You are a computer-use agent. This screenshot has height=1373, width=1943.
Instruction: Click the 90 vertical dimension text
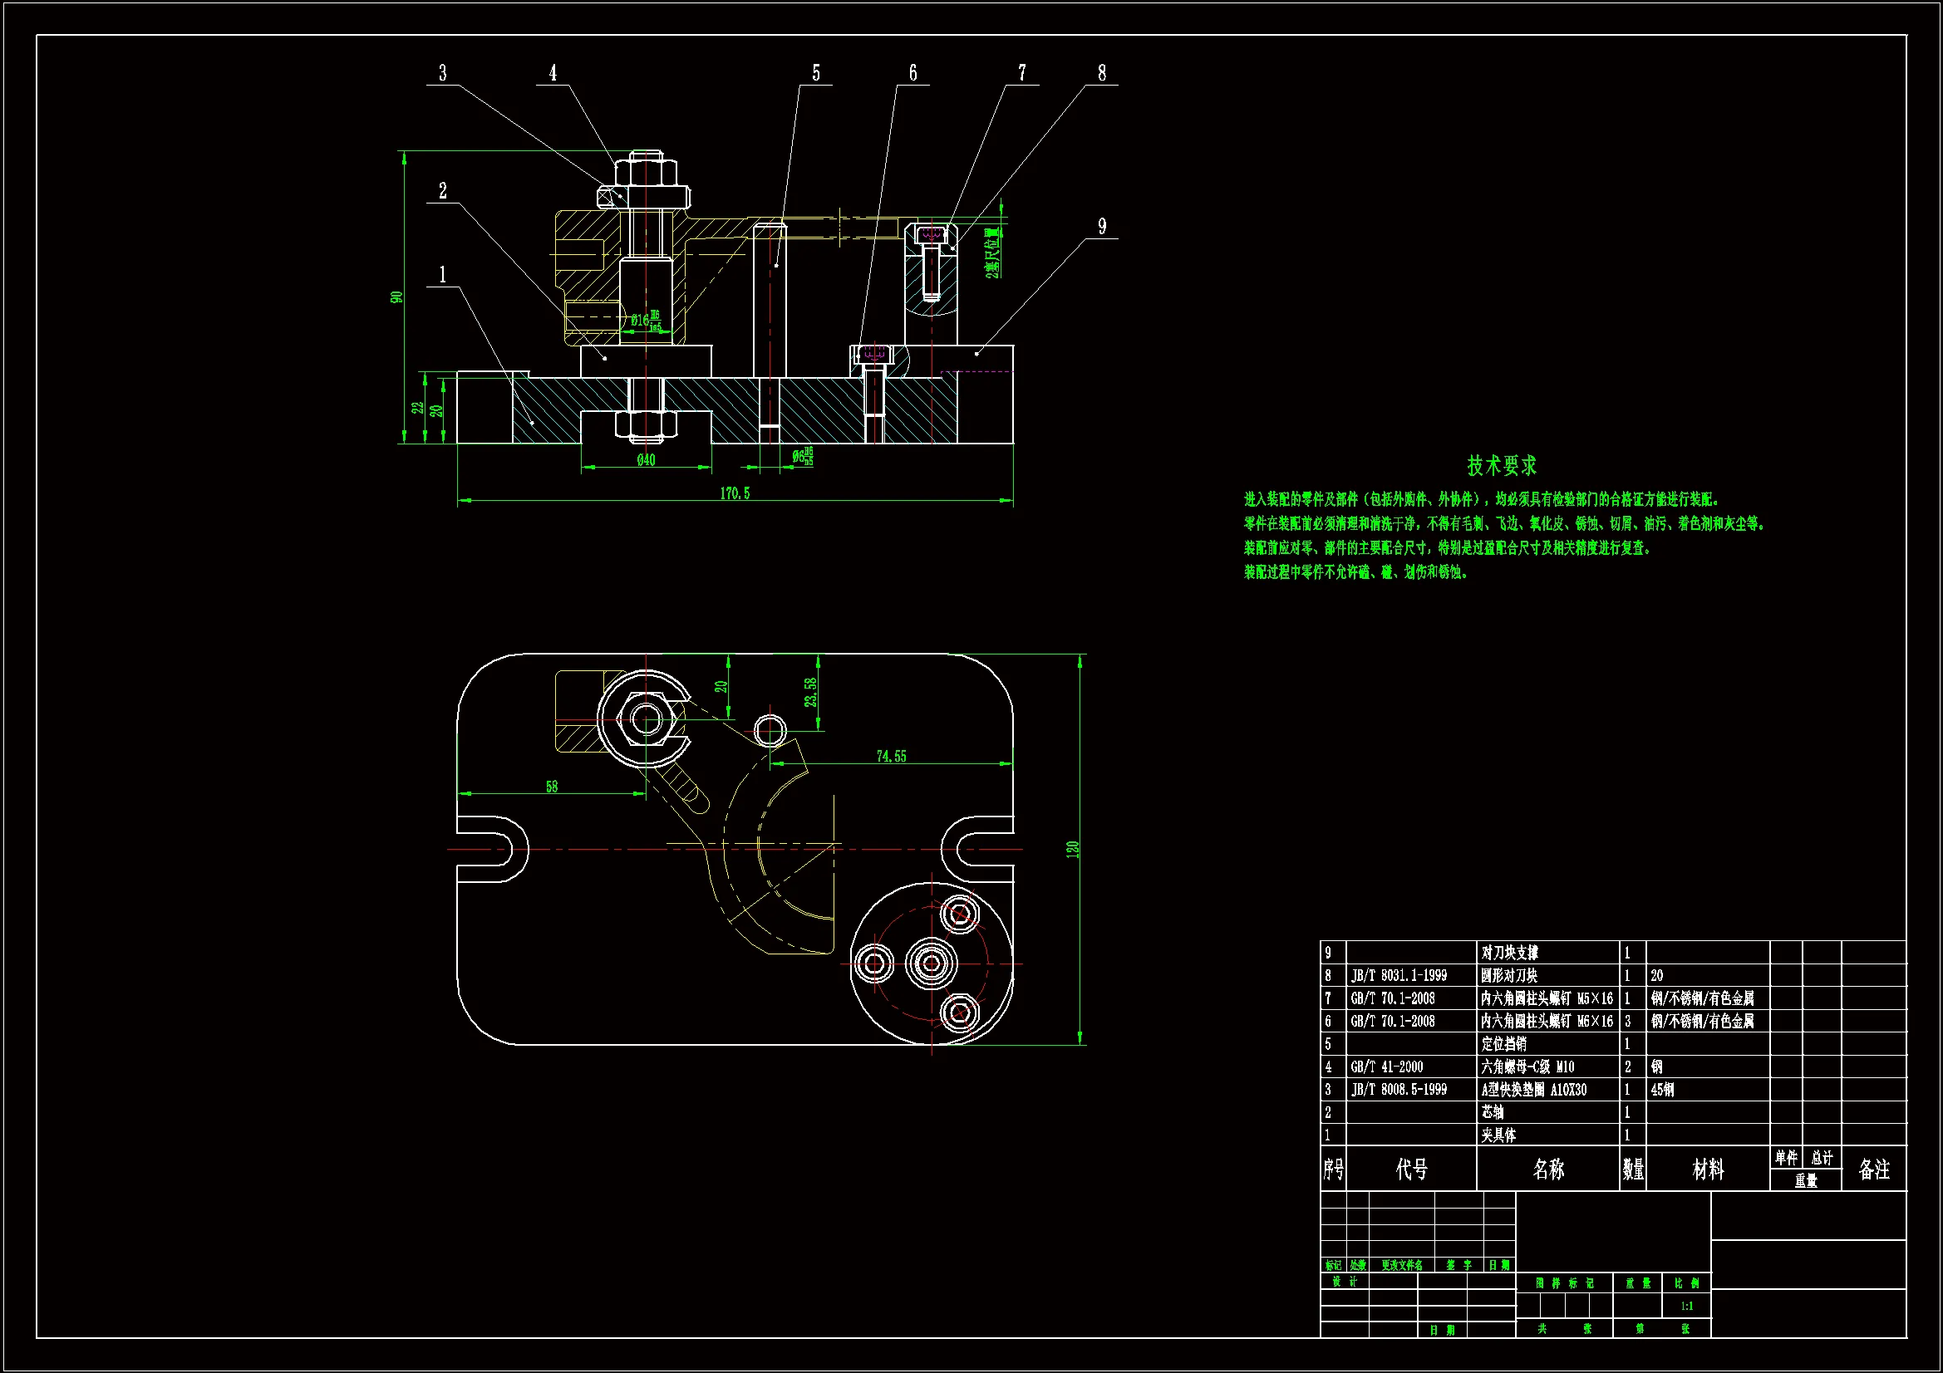tap(396, 297)
